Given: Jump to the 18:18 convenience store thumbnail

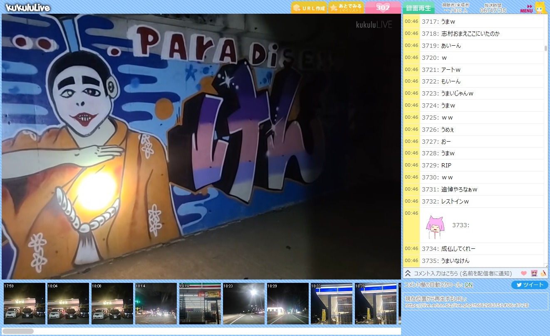Looking at the screenshot, I should tap(200, 304).
